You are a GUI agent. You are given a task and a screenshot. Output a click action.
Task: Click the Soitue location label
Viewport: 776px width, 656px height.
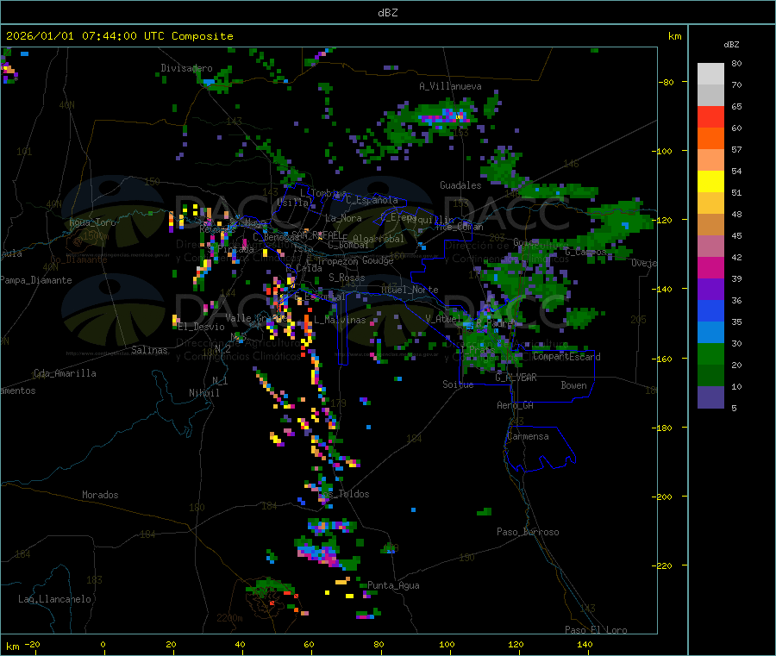(458, 384)
